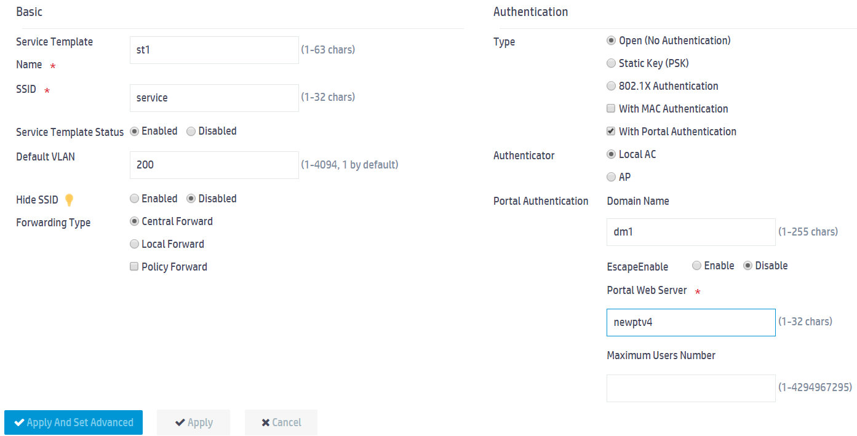The height and width of the screenshot is (436, 857).
Task: Choose Local Forward forwarding type
Action: [134, 244]
